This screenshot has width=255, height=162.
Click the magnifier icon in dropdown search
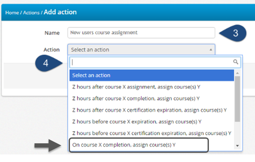click(235, 62)
